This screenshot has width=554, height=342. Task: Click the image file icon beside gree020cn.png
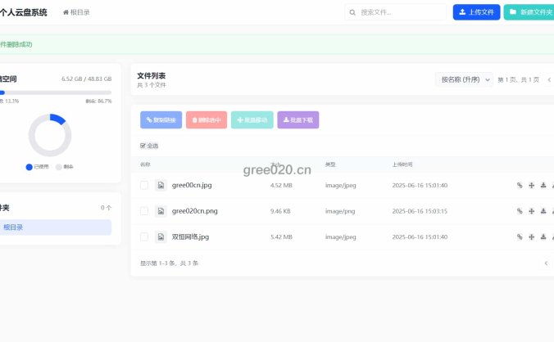tap(161, 211)
